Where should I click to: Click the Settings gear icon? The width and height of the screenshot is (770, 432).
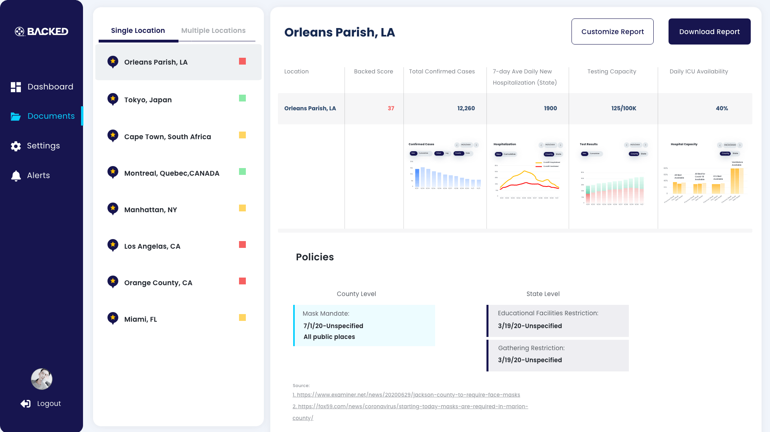(x=16, y=146)
